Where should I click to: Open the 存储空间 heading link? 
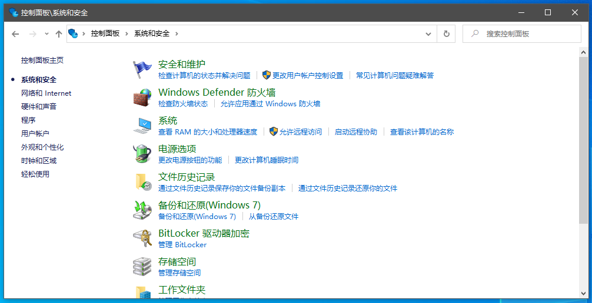177,261
